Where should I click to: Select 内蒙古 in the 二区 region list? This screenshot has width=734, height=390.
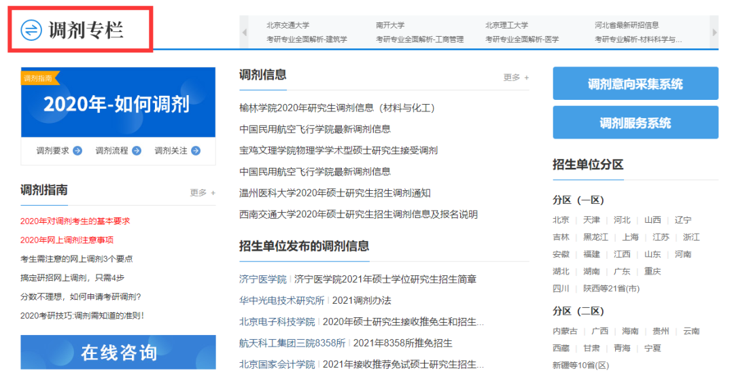[565, 332]
